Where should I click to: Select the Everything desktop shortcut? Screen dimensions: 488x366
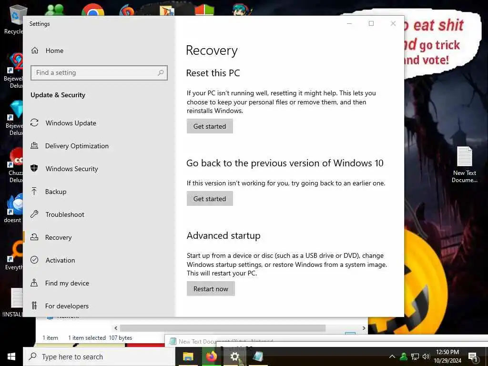pos(14,256)
